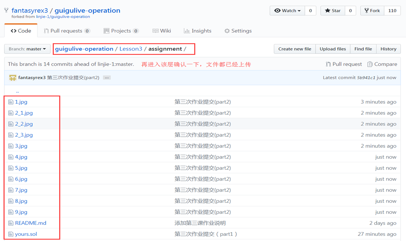Click file icon next to 7.jpg
Image resolution: width=406 pixels, height=241 pixels.
tap(11, 190)
